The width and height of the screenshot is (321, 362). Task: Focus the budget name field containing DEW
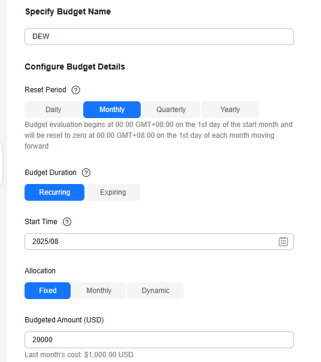click(x=159, y=37)
